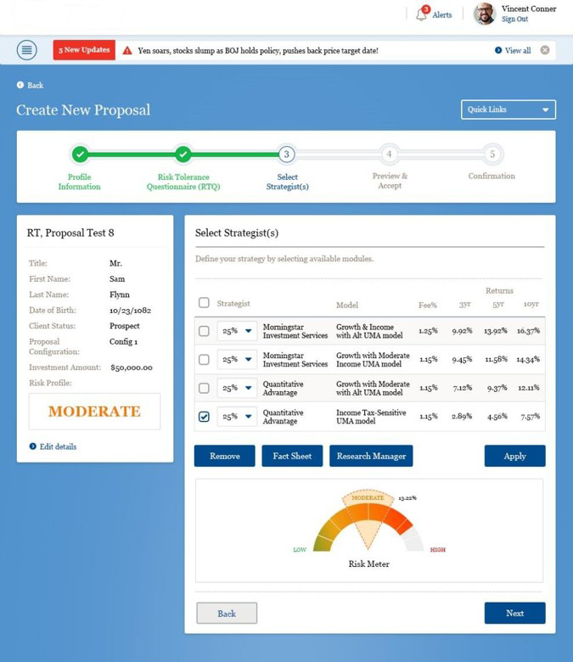Screen dimensions: 573x662
Task: Check the Growth & Income with Alt UMA row
Action: [204, 331]
